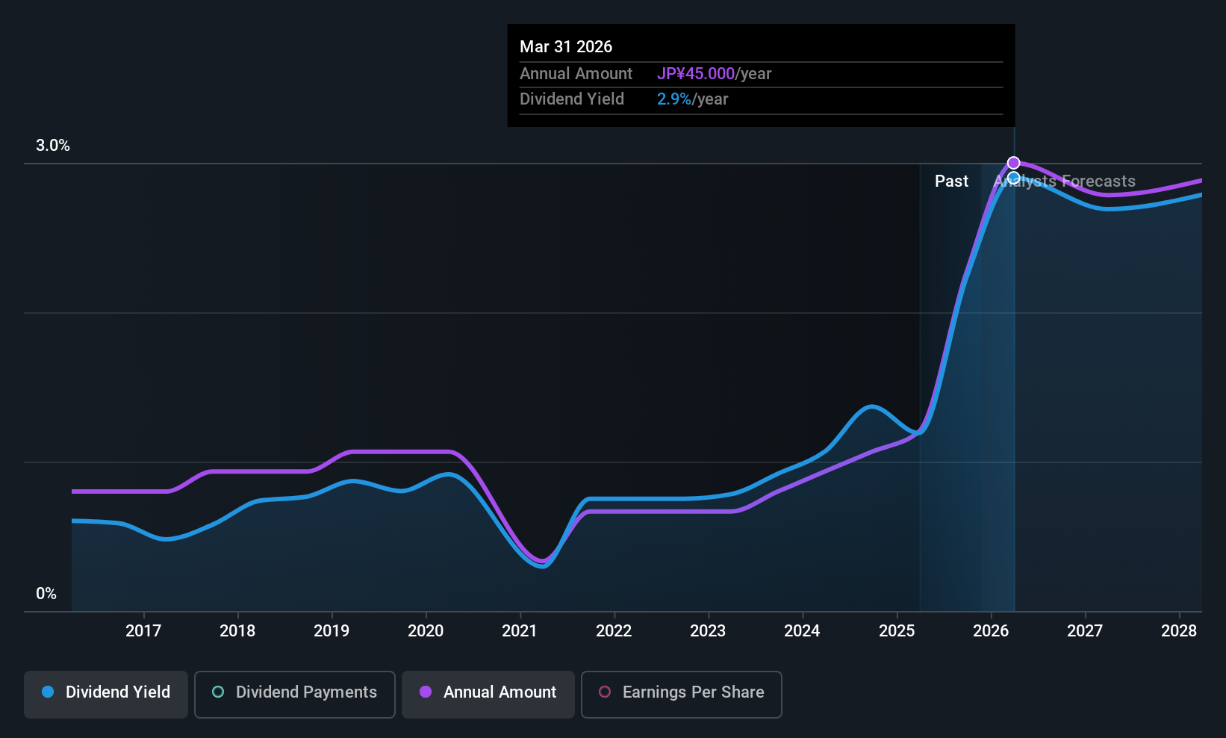Screen dimensions: 1226x738
Task: Click the 2017 x-axis year label
Action: [143, 631]
